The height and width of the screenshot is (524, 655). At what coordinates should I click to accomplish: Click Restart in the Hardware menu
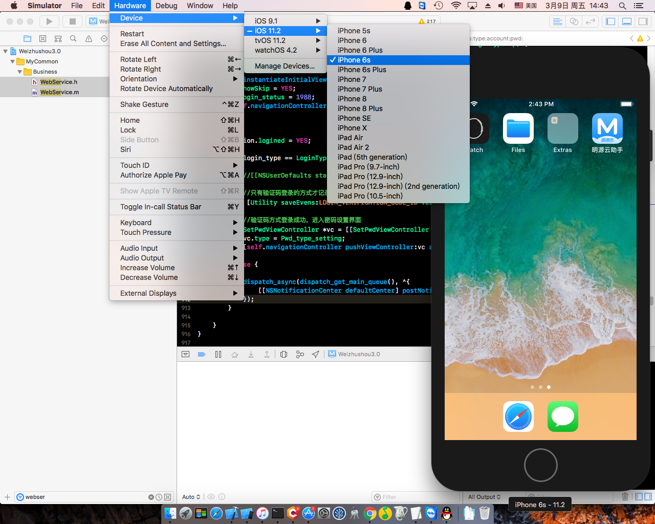[177, 34]
